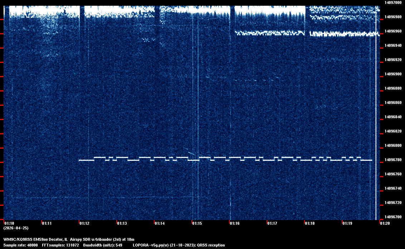405x249 pixels.
Task: Click the 01:19 time axis label
Action: point(347,223)
